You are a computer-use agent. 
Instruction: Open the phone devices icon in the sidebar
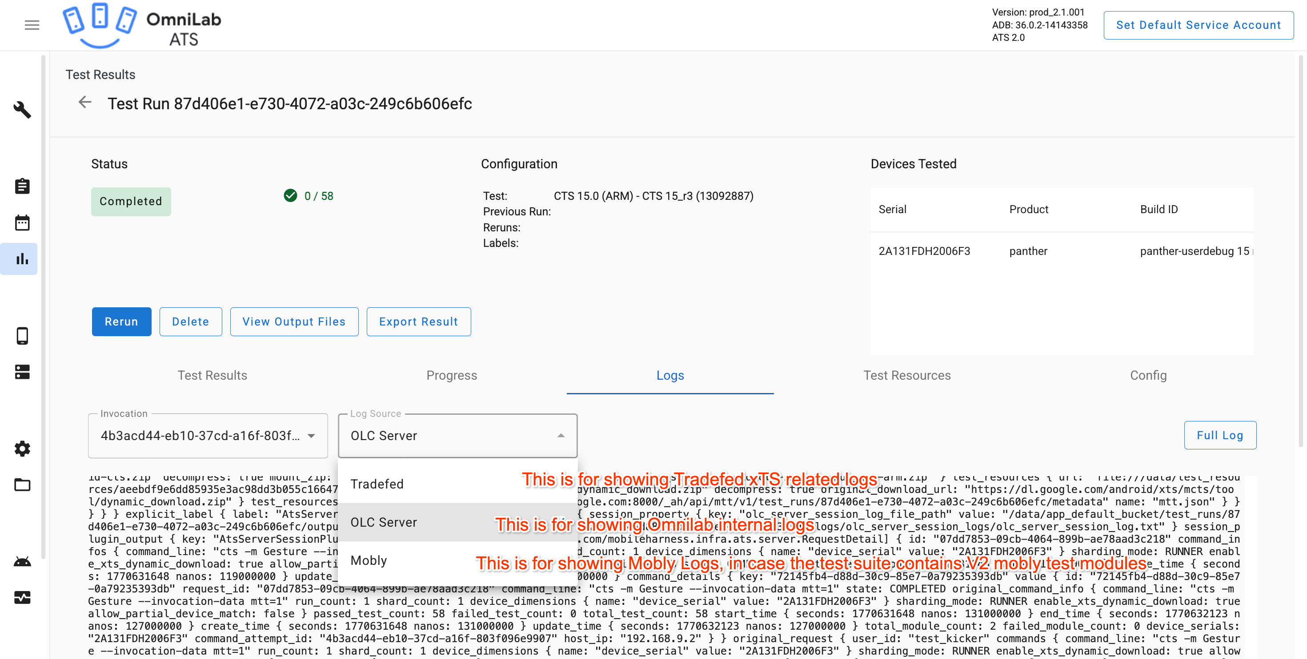[x=22, y=336]
